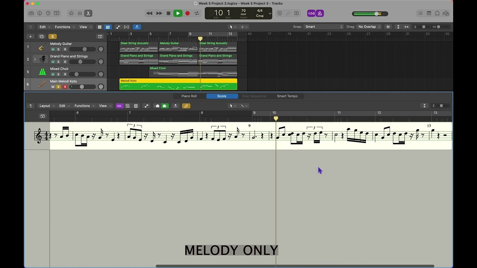Toggle green MIDI Out button in Score editor
This screenshot has height=268, width=477.
coord(165,106)
